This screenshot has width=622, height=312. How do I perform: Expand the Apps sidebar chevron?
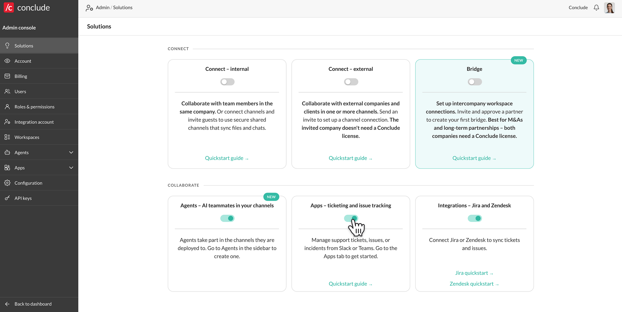pos(71,168)
